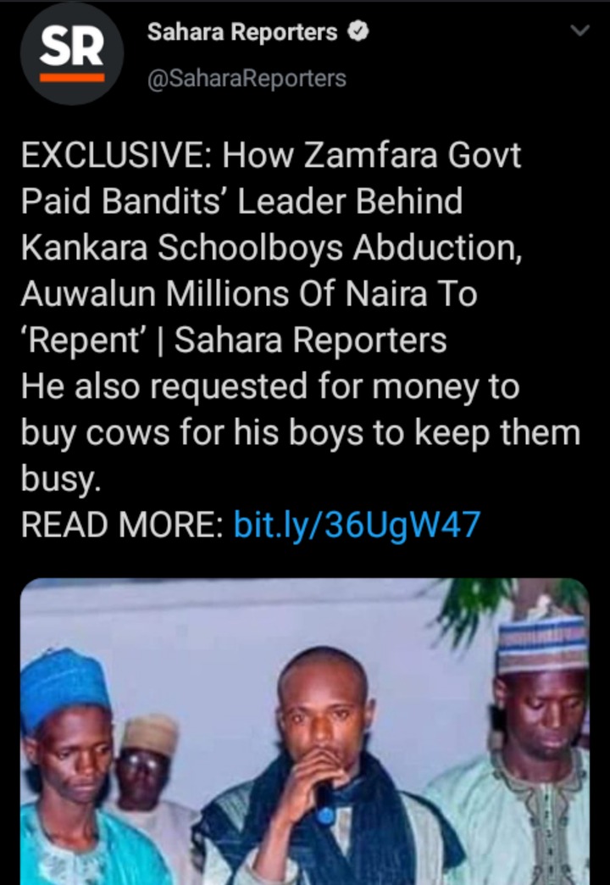Viewport: 610px width, 885px height.
Task: Visit the @SaharaReporters handle
Action: click(247, 78)
